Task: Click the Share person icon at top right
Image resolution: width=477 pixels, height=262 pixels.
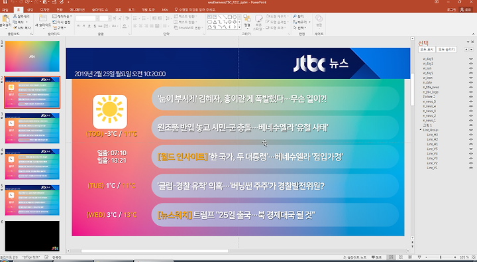Action: pos(462,10)
